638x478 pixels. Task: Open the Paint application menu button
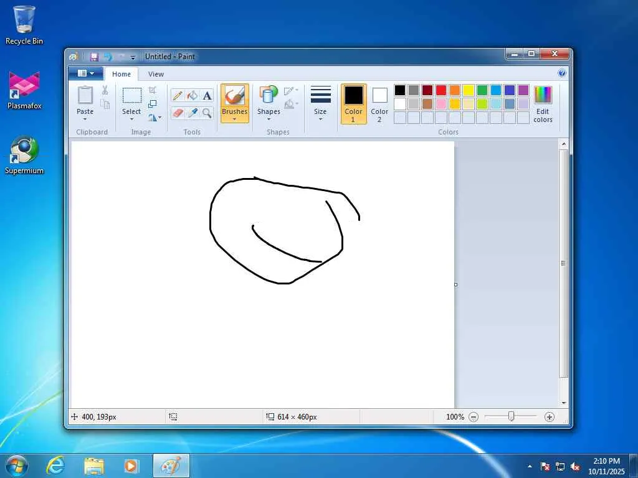(86, 73)
